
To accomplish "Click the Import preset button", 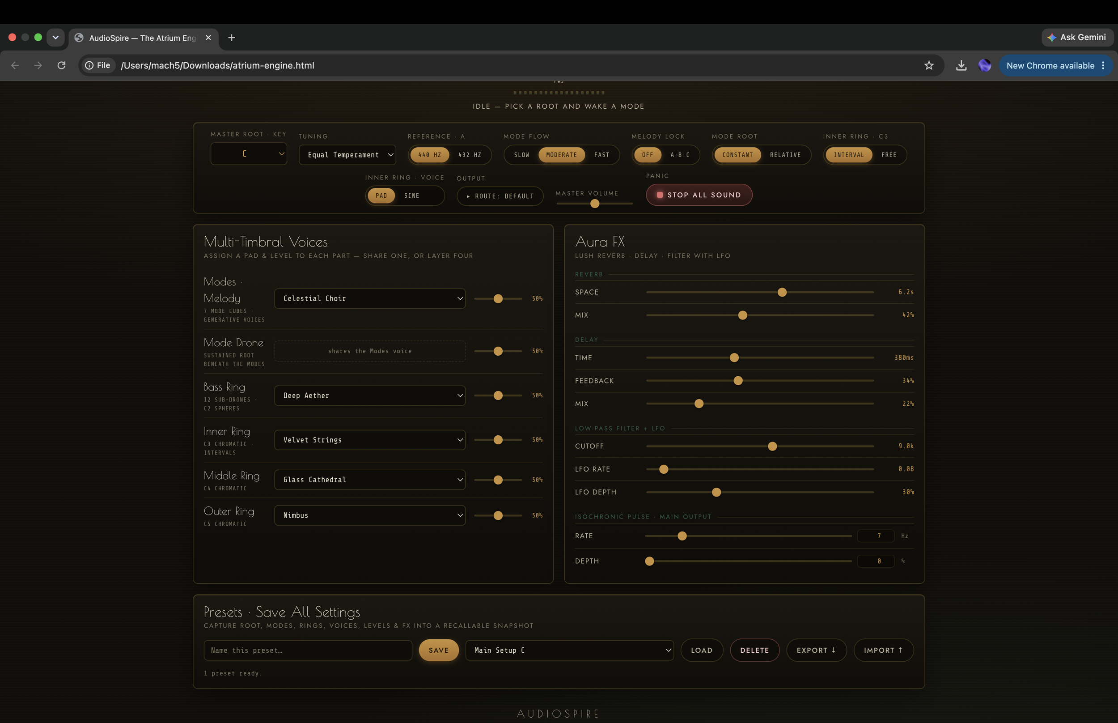I will [x=883, y=650].
